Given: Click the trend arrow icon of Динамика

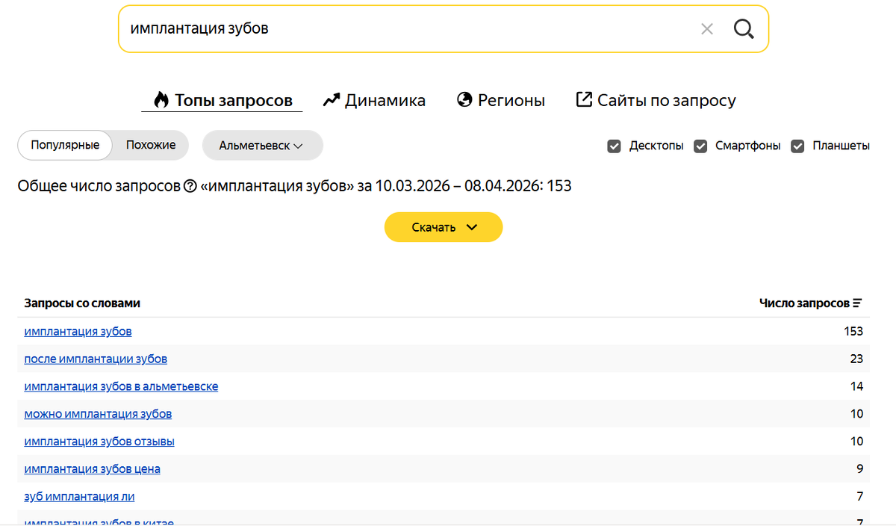Looking at the screenshot, I should click(x=332, y=100).
